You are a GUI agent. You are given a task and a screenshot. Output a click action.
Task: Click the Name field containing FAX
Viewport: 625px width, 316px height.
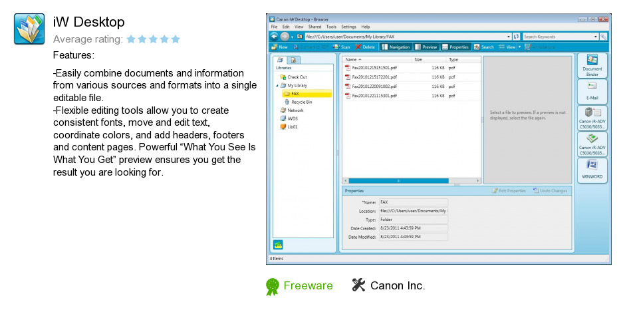(413, 202)
